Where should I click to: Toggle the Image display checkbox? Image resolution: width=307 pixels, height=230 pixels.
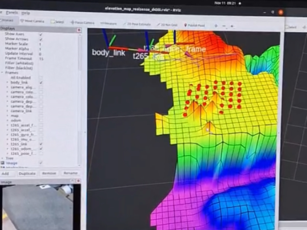pyautogui.click(x=41, y=163)
